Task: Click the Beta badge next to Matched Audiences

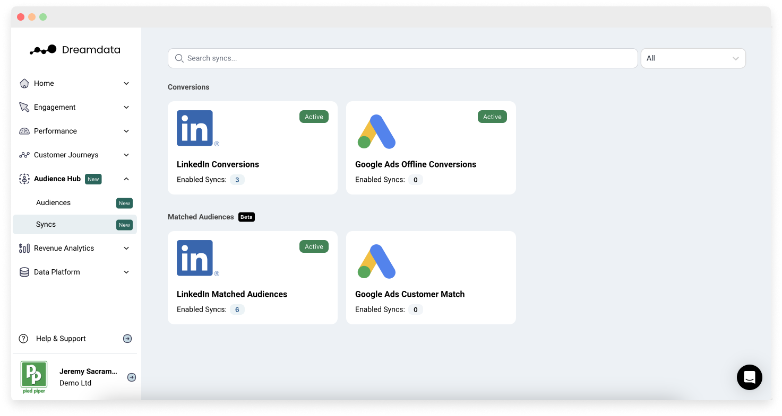Action: pyautogui.click(x=246, y=217)
